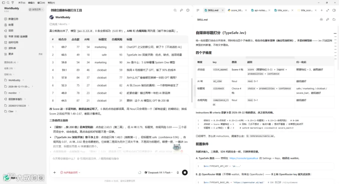Click the history clock icon in chat header
The height and width of the screenshot is (184, 339).
(x=188, y=10)
